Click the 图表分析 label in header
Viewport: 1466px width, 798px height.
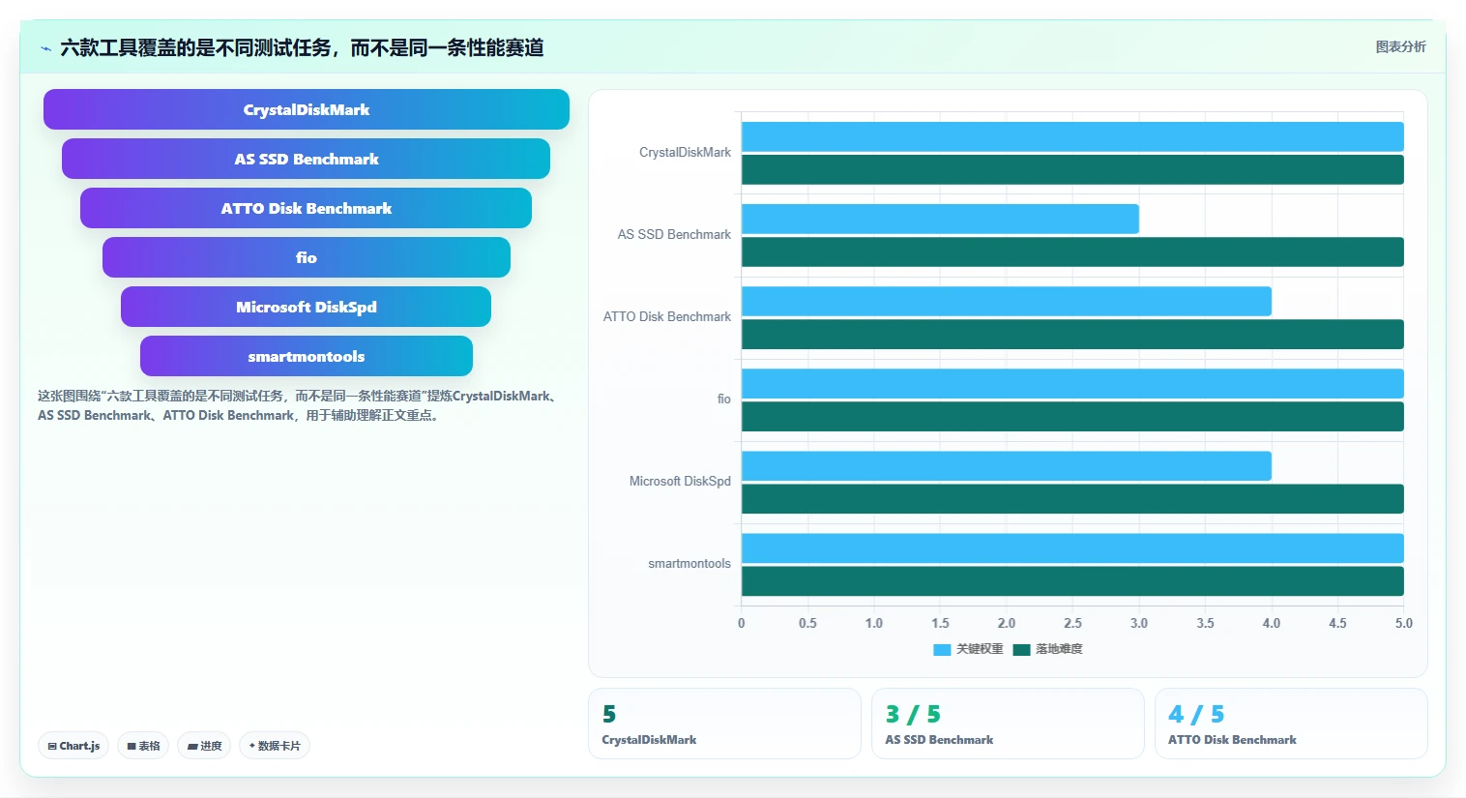coord(1400,46)
